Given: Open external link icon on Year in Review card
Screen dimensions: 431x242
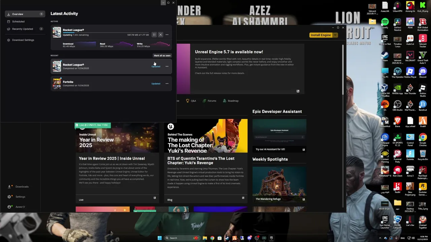Looking at the screenshot, I should click(x=155, y=198).
